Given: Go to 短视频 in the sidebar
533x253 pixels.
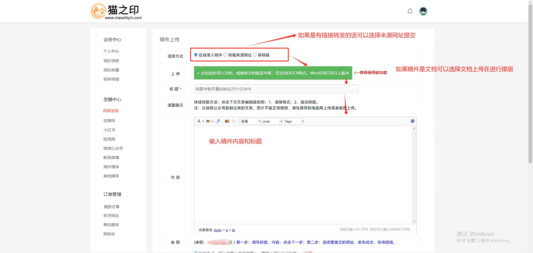Looking at the screenshot, I should point(109,139).
